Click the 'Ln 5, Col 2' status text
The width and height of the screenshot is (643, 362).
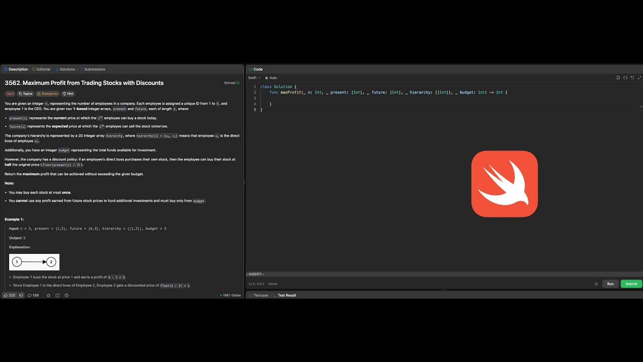click(256, 284)
